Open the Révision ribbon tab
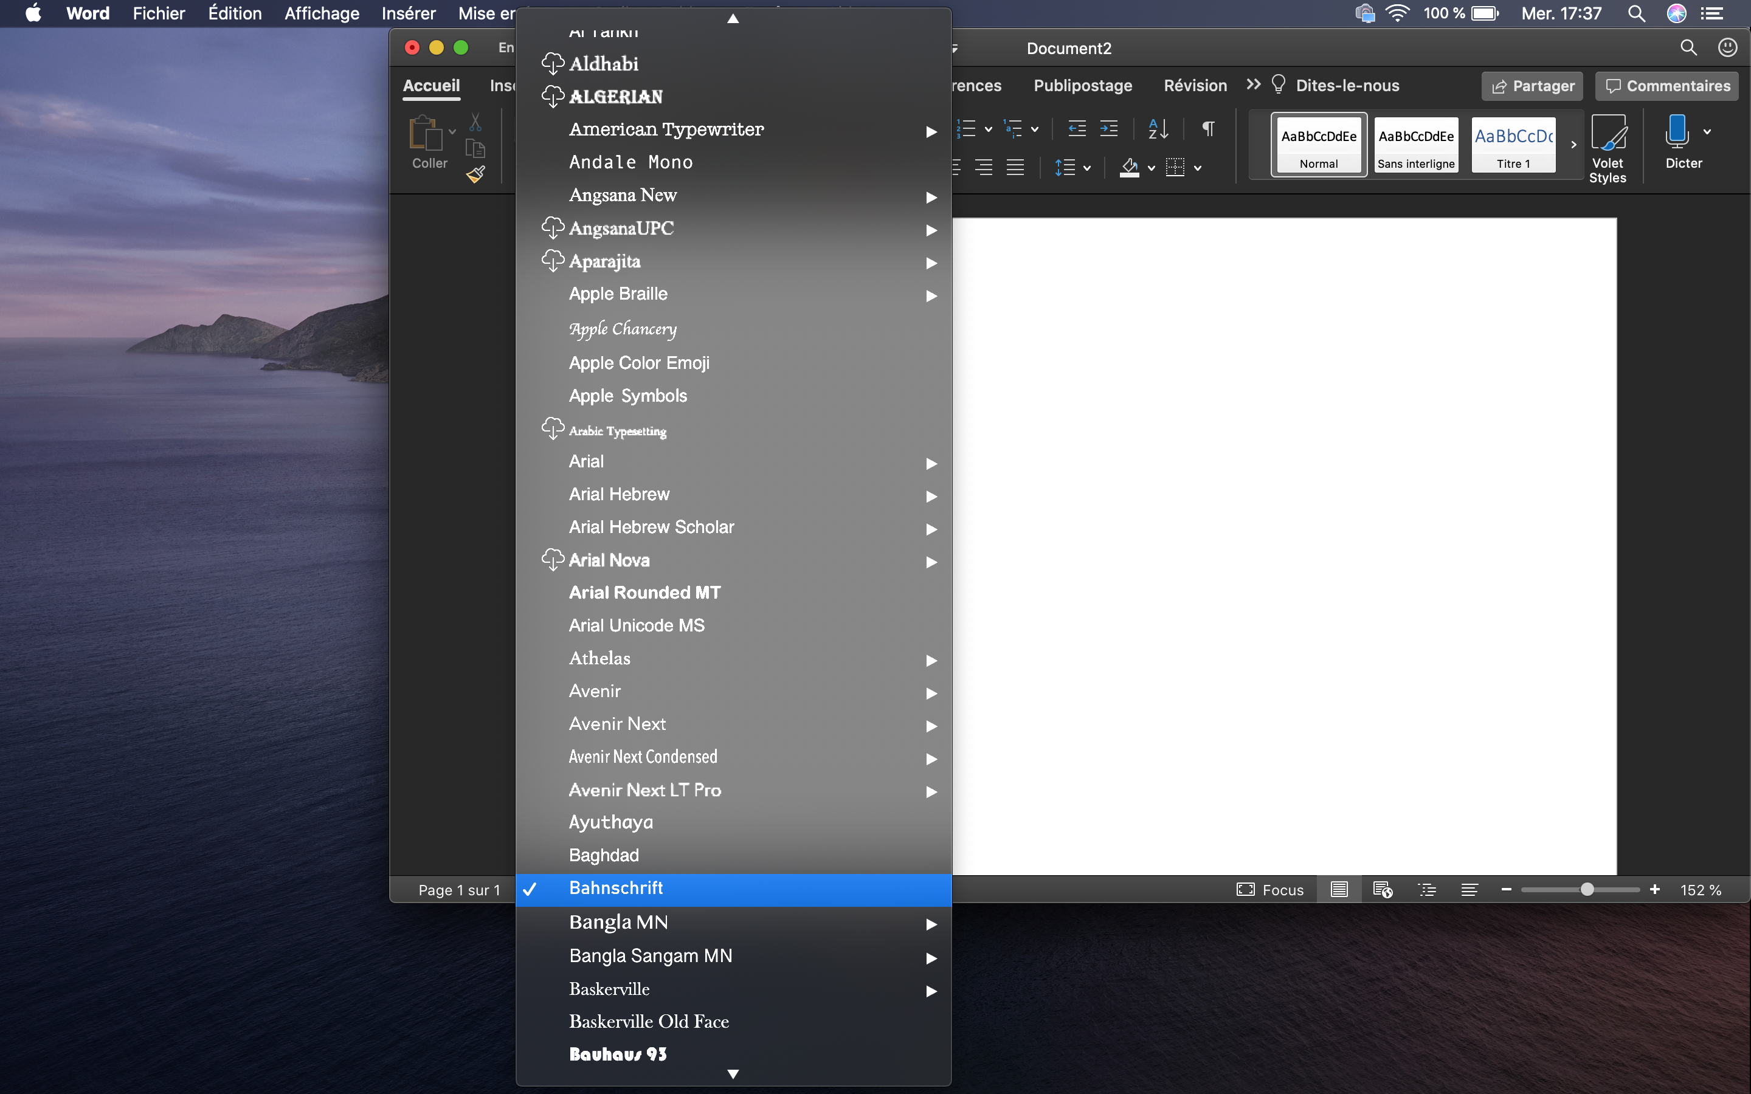1751x1094 pixels. [1195, 85]
